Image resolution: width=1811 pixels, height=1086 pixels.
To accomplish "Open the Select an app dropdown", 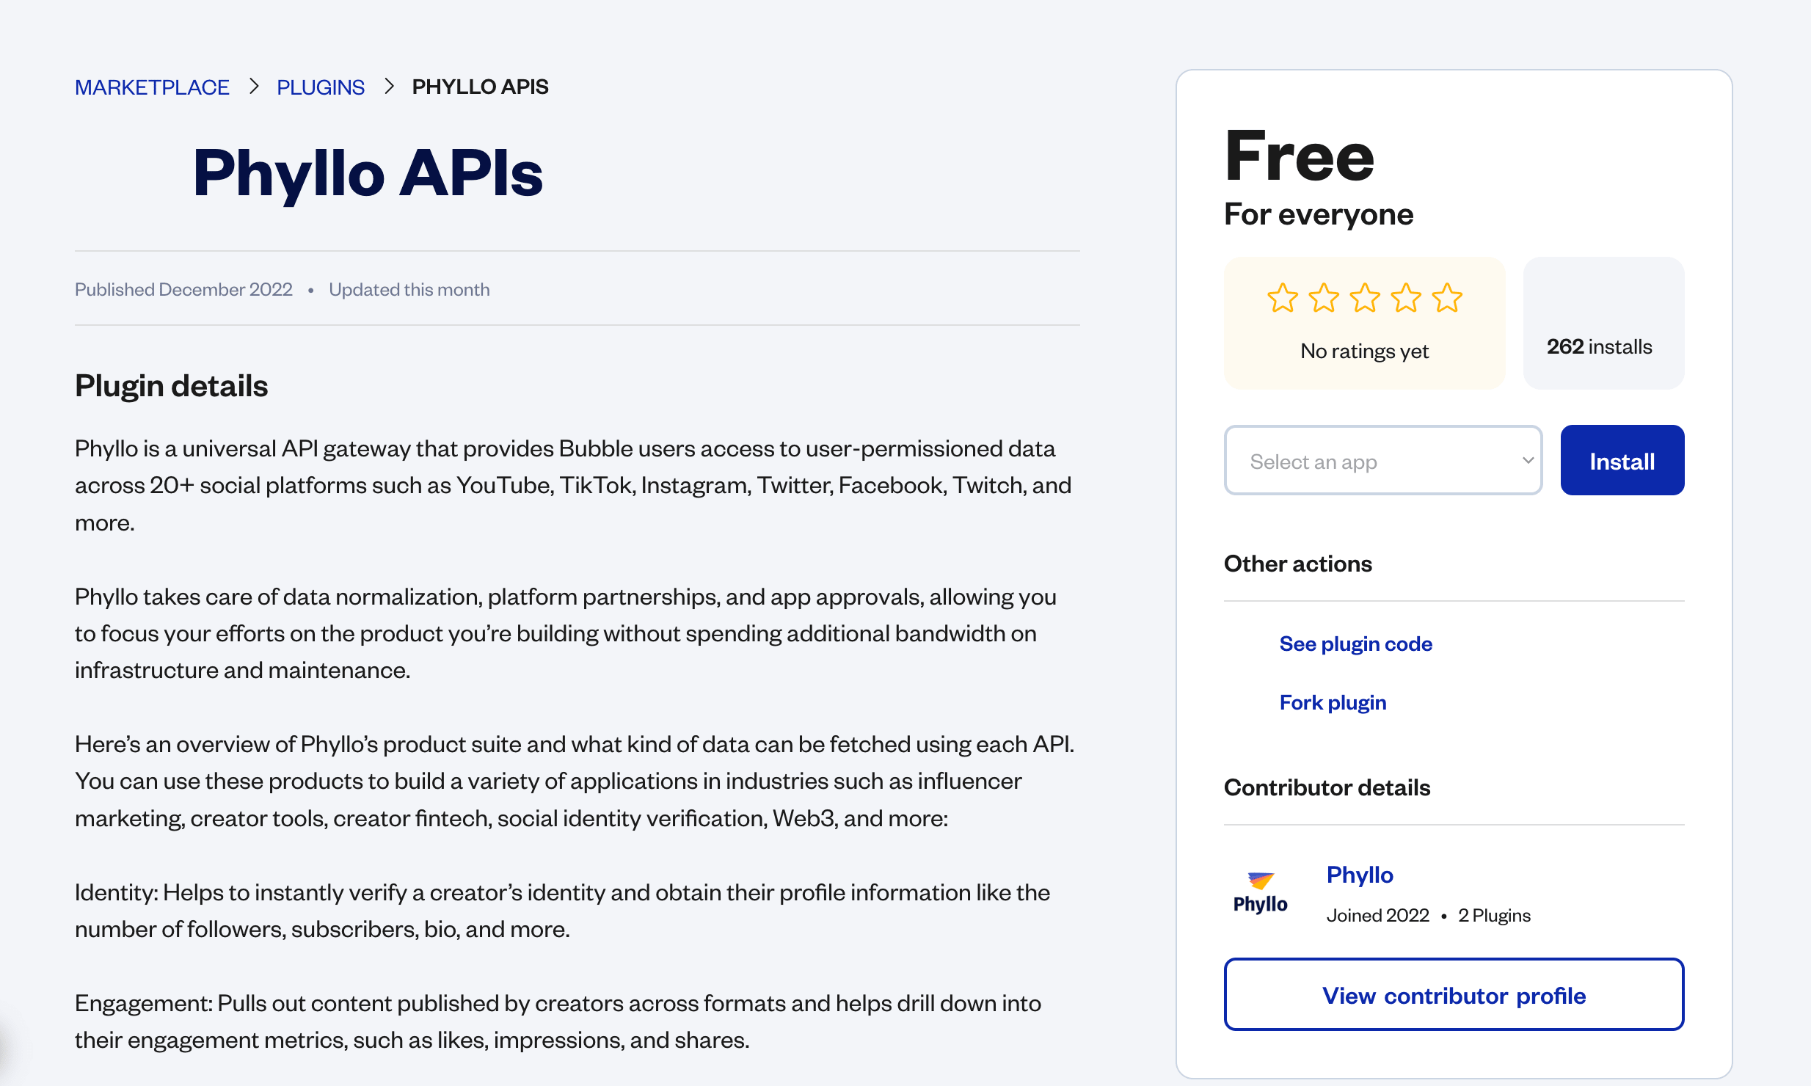I will tap(1382, 461).
